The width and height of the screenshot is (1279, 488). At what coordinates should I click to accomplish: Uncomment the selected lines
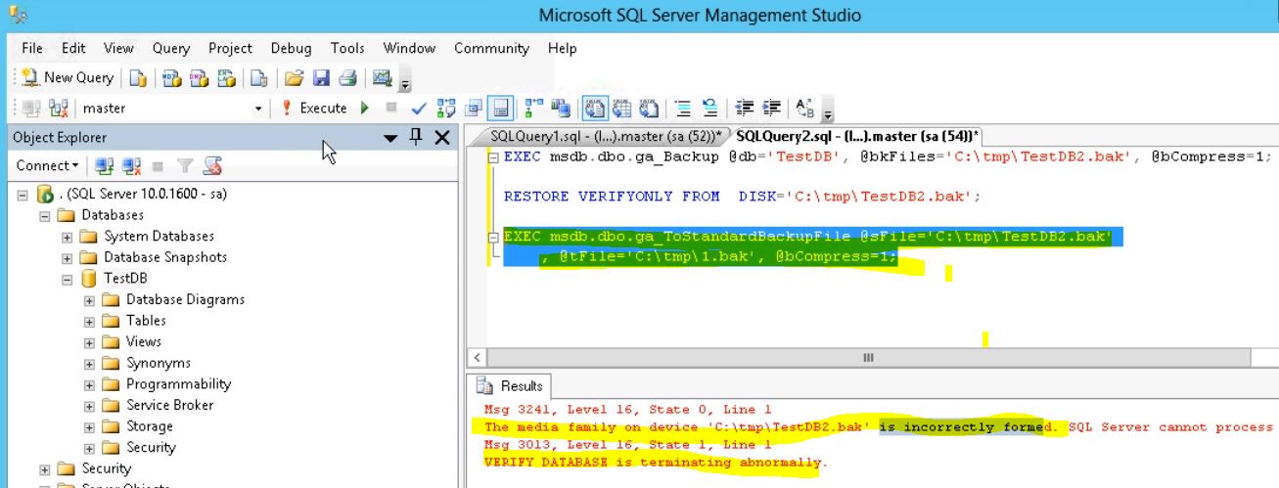tap(710, 109)
